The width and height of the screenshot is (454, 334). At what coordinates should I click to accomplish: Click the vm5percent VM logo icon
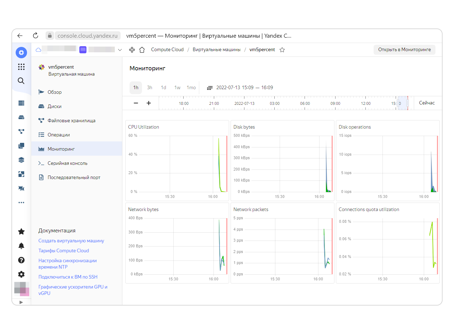[42, 67]
